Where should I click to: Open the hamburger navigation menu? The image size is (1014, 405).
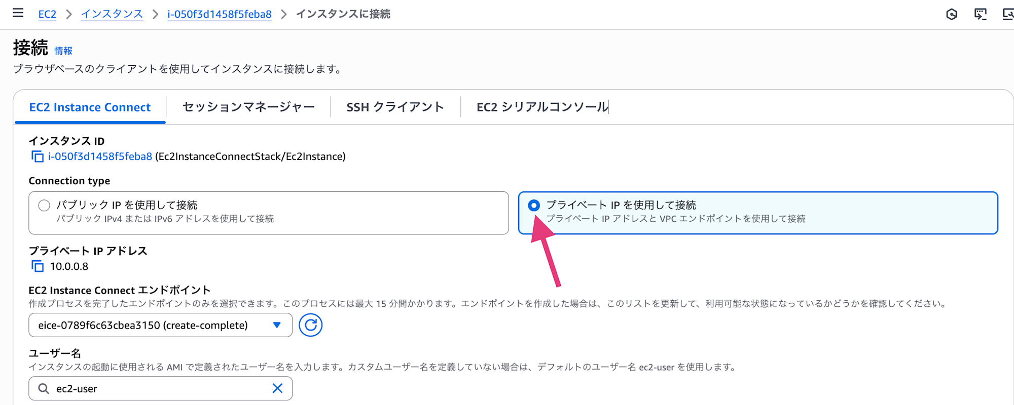click(18, 13)
